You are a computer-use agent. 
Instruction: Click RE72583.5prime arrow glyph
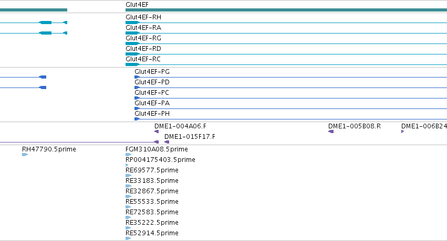tap(128, 218)
